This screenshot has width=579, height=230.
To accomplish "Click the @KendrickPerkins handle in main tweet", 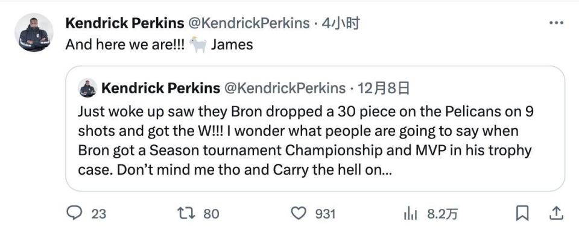I will click(x=249, y=23).
